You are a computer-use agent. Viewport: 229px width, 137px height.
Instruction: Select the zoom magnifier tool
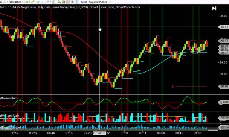point(54,2)
